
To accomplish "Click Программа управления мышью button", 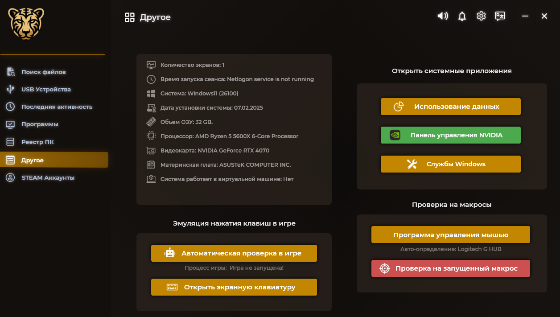I will [450, 235].
